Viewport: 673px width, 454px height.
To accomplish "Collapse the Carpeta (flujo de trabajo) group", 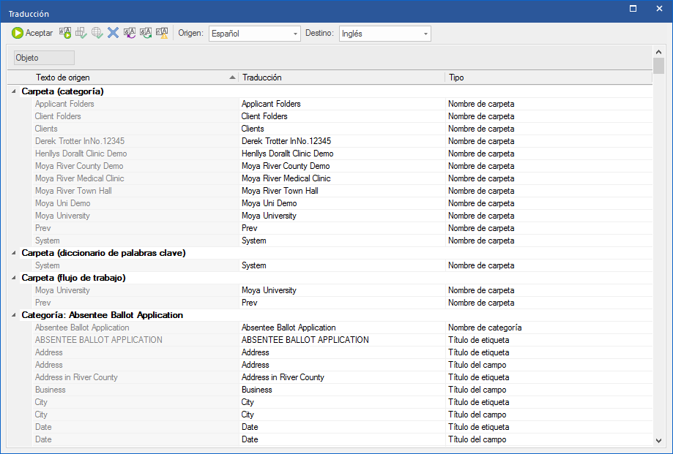I will [x=14, y=278].
